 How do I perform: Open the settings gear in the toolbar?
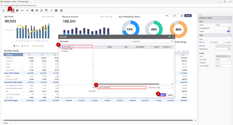61,11
